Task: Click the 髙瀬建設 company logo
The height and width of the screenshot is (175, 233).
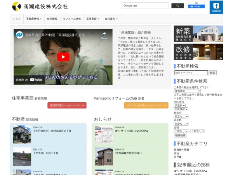Action: (x=40, y=6)
